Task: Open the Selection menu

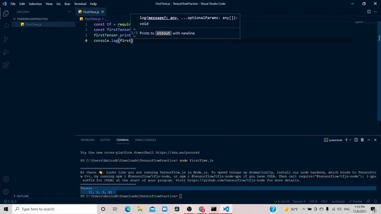Action: 35,4
